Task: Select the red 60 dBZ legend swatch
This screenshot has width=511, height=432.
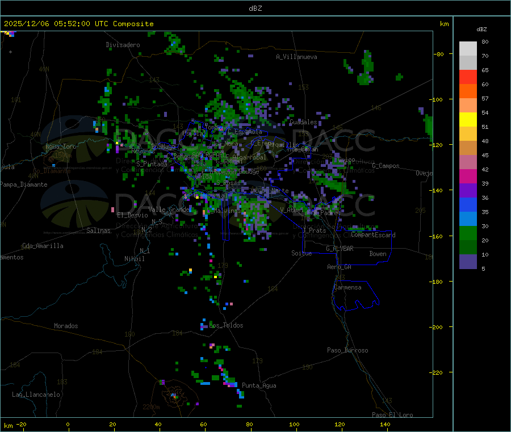Action: 468,77
